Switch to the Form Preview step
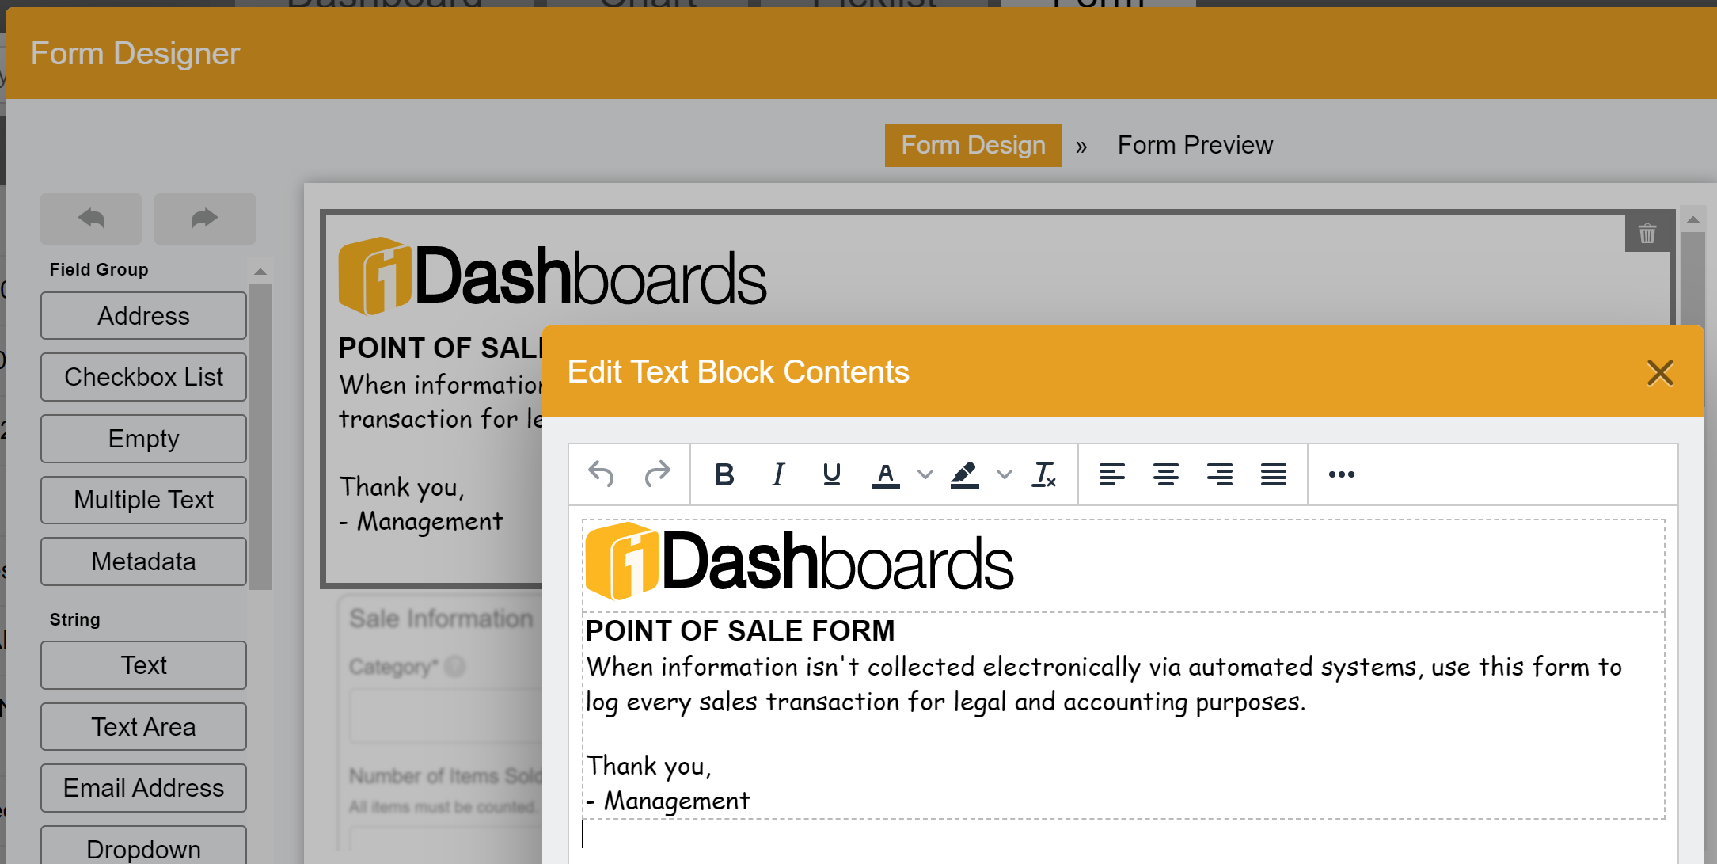Viewport: 1717px width, 864px height. coord(1195,145)
